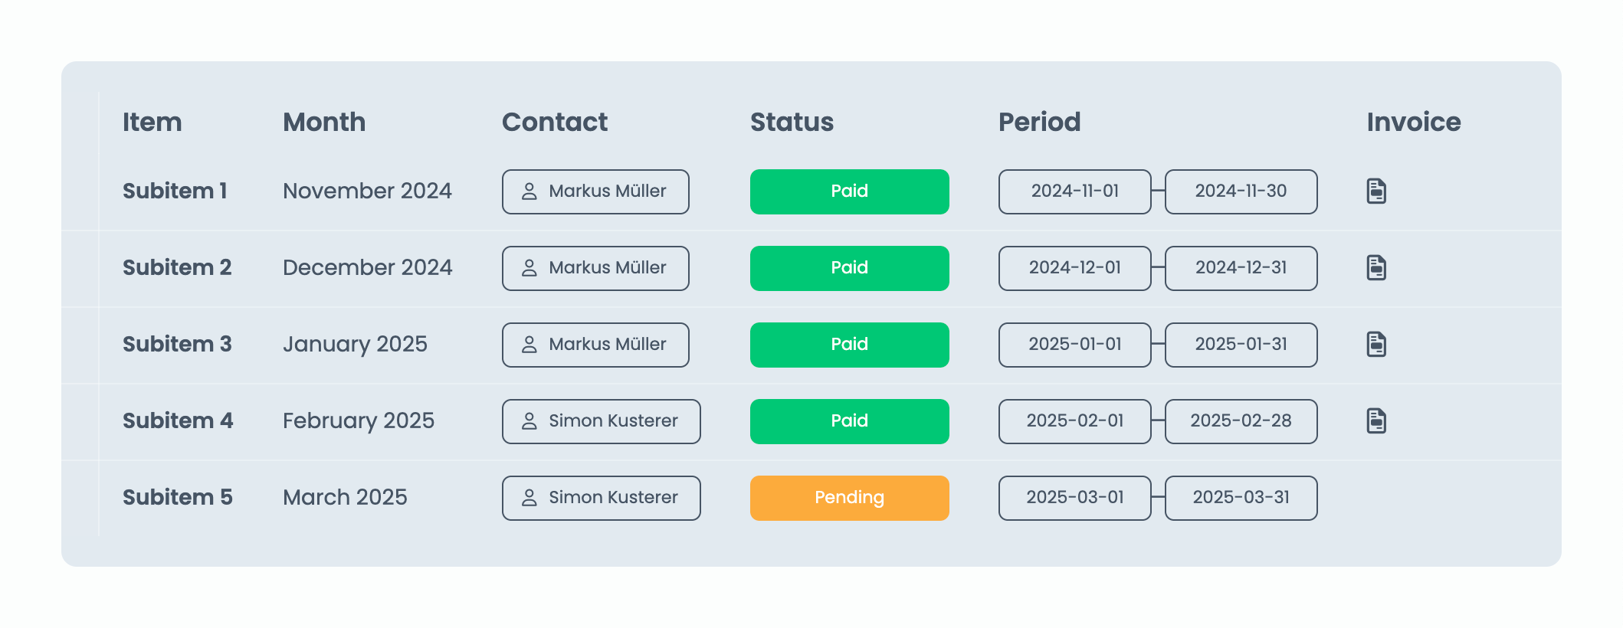1623x628 pixels.
Task: Sort by the Status column header
Action: point(792,123)
